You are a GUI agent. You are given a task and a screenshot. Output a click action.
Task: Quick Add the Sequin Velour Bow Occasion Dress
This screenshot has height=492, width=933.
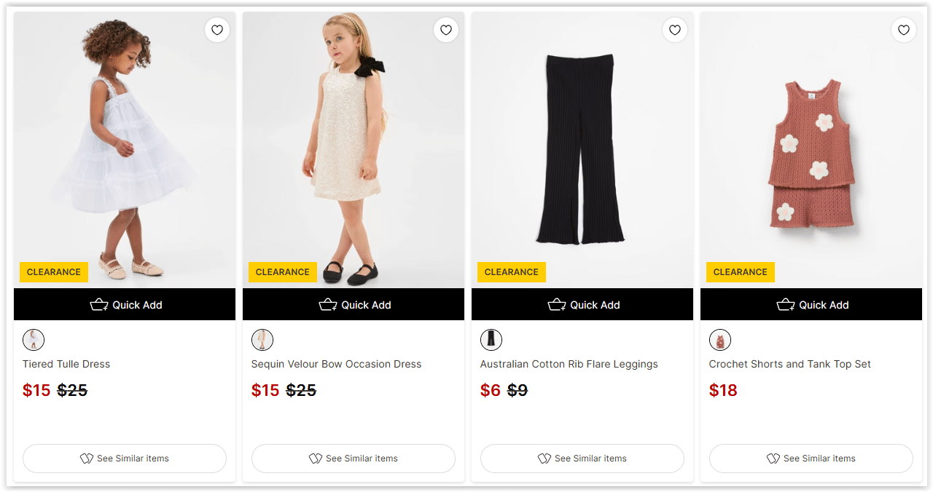(x=354, y=305)
